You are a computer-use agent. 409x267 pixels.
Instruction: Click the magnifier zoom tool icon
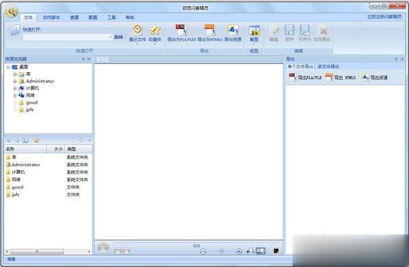tap(249, 251)
